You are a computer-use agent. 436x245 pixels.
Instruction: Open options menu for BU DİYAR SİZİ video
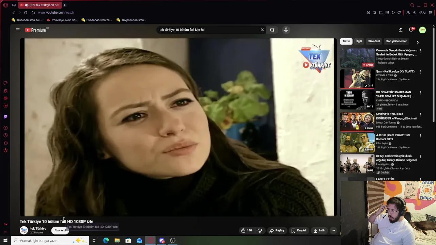[421, 93]
